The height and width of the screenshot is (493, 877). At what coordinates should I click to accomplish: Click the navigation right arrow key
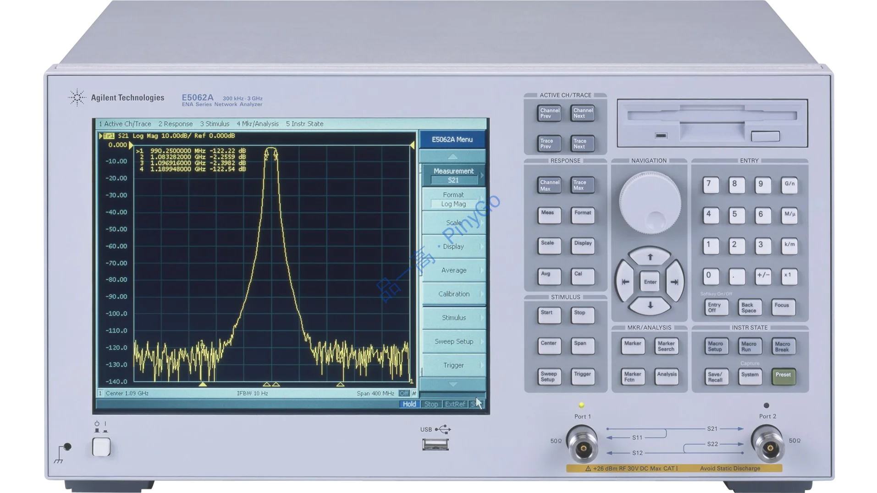[674, 282]
